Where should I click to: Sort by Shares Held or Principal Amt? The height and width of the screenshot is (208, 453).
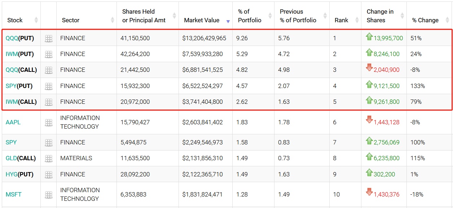(x=144, y=16)
